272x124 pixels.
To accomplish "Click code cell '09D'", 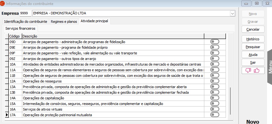I will pos(15,42).
